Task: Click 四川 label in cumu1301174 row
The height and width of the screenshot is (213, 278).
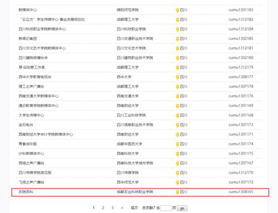Action: pos(183,144)
